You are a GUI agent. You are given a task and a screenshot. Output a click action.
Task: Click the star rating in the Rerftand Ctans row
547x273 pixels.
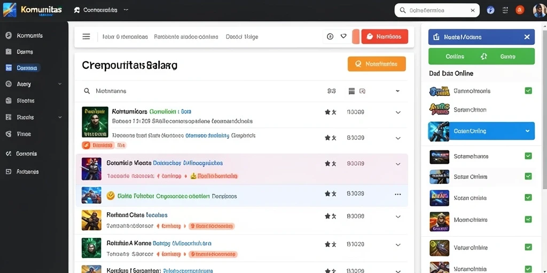pyautogui.click(x=330, y=216)
